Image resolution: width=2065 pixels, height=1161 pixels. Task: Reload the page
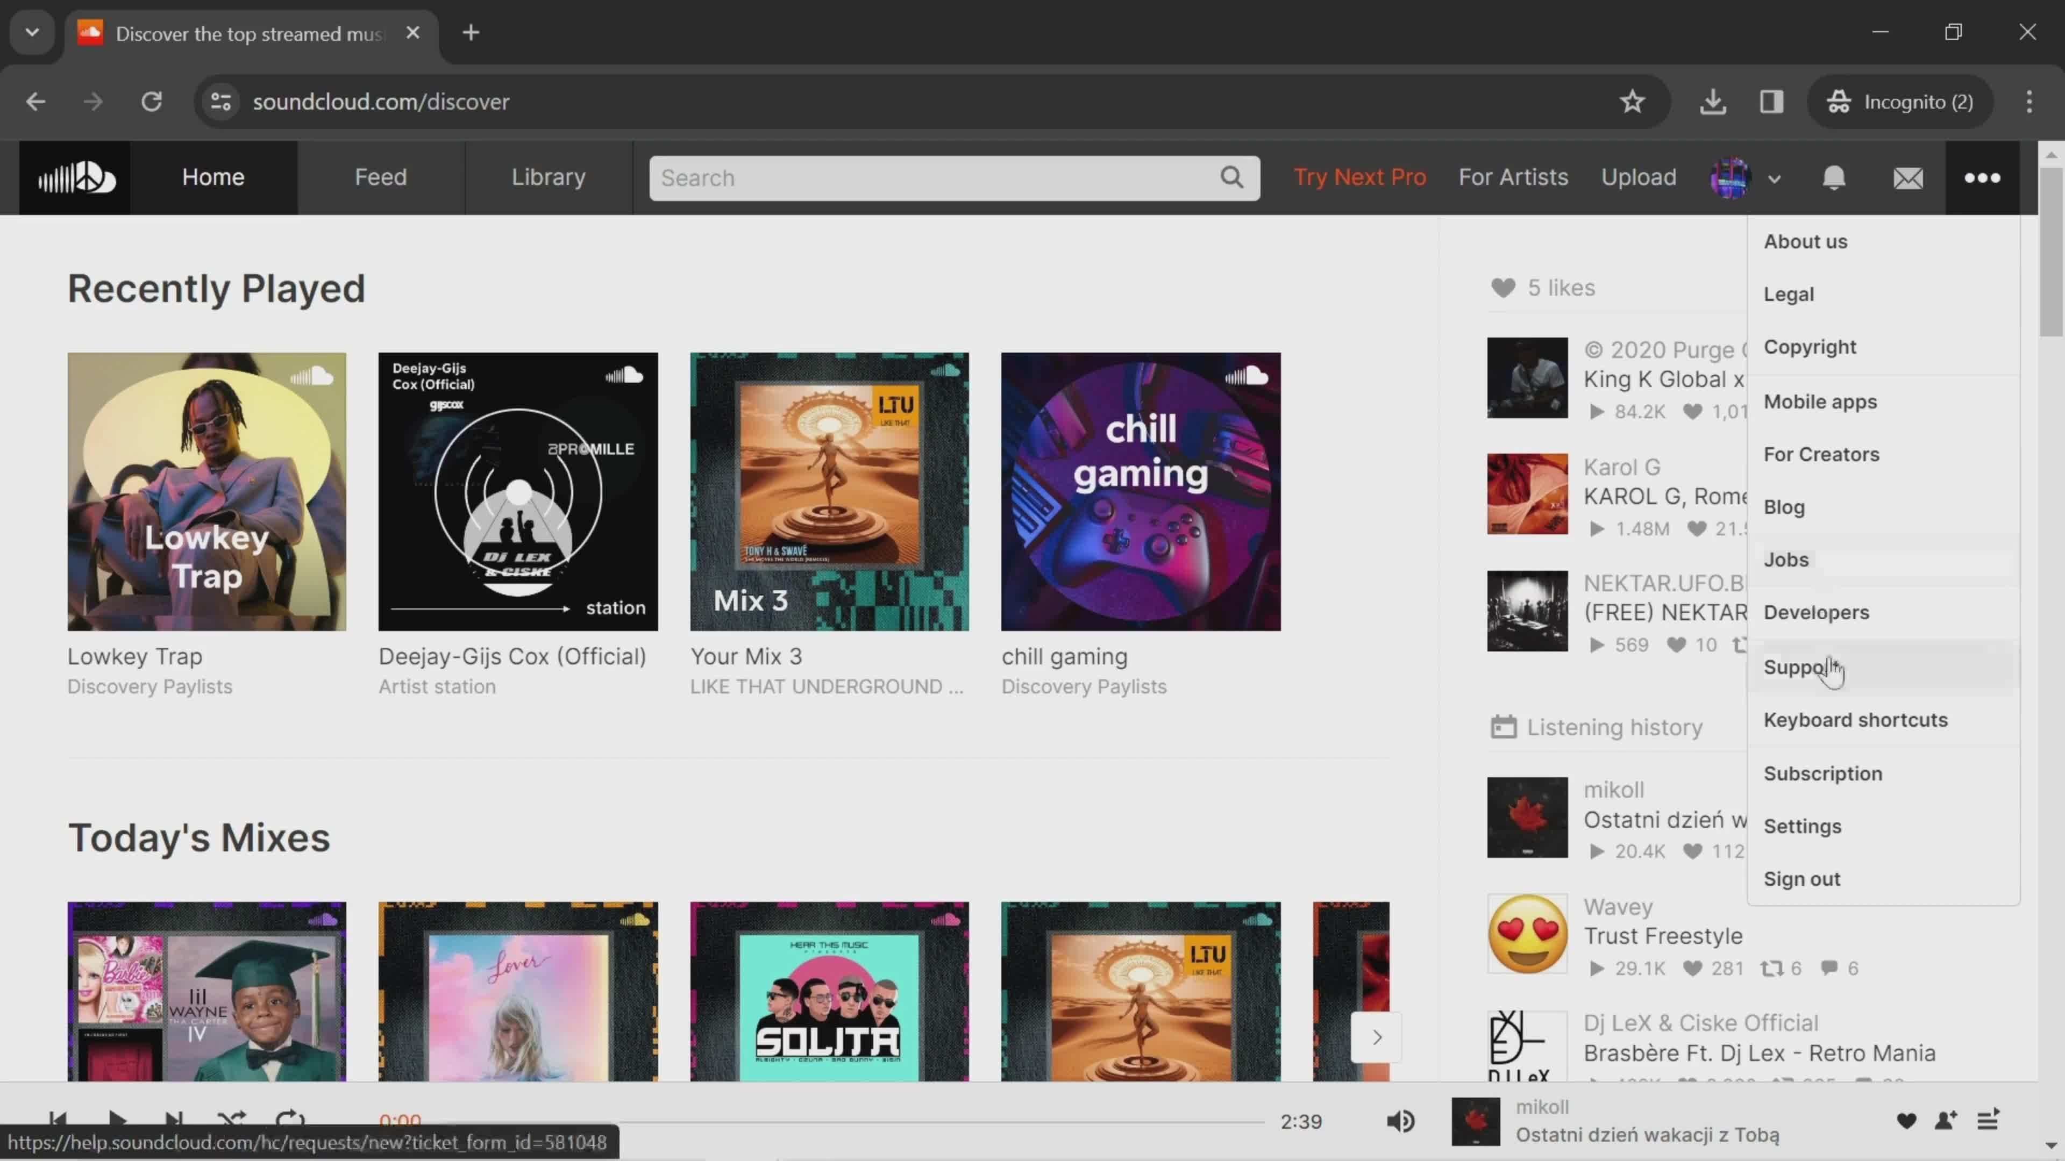coord(152,102)
